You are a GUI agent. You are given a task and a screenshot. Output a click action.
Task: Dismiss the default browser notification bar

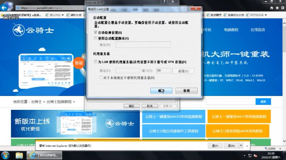(247, 146)
